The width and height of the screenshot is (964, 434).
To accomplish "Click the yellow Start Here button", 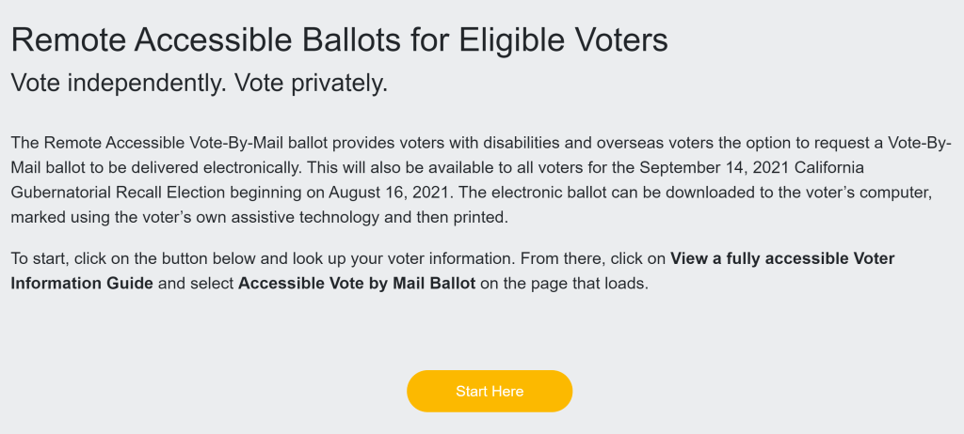I will pos(490,391).
